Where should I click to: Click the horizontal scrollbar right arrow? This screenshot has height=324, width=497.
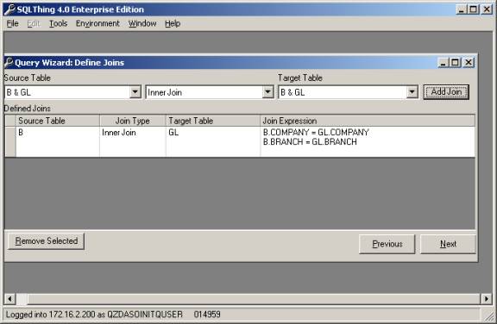(487, 299)
